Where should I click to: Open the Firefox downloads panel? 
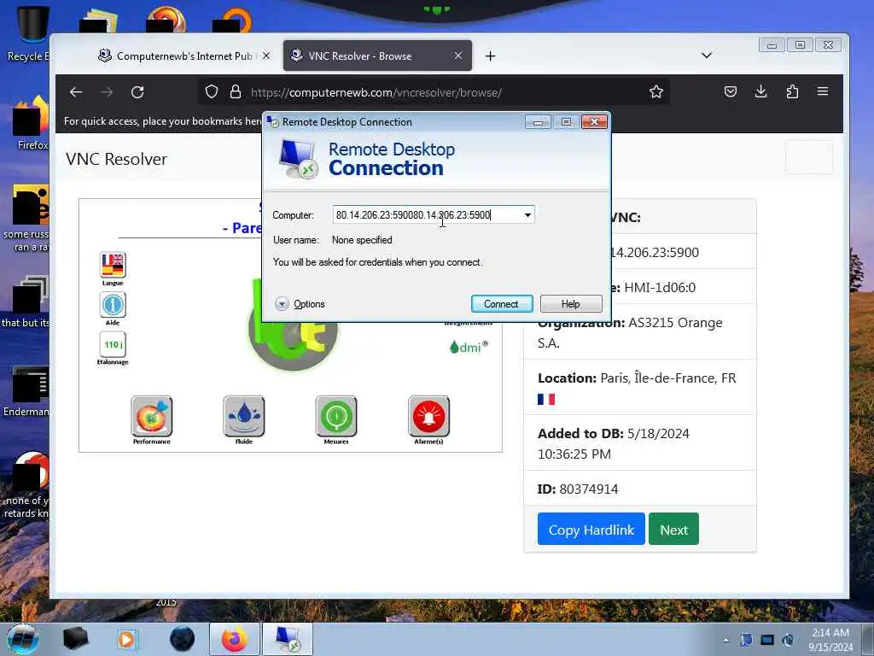pos(760,91)
